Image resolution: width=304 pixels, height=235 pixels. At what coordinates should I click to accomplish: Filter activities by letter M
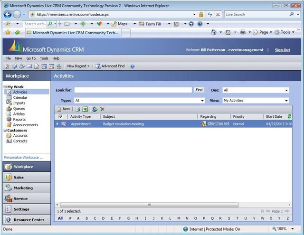[x=179, y=218]
